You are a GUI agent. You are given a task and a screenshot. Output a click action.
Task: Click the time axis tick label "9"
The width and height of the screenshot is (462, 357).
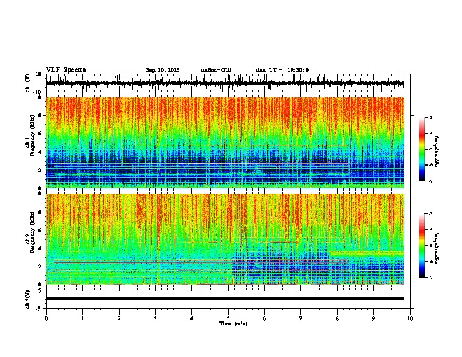373,318
